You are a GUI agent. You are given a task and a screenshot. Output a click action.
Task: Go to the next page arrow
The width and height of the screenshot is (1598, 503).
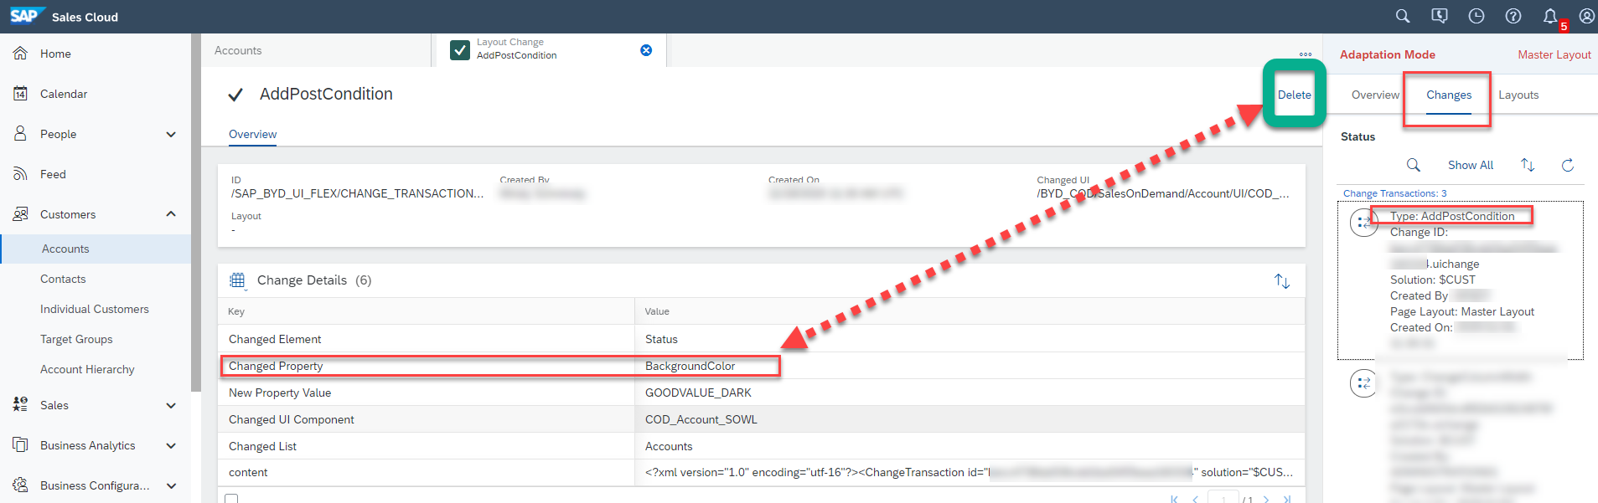[x=1266, y=500]
